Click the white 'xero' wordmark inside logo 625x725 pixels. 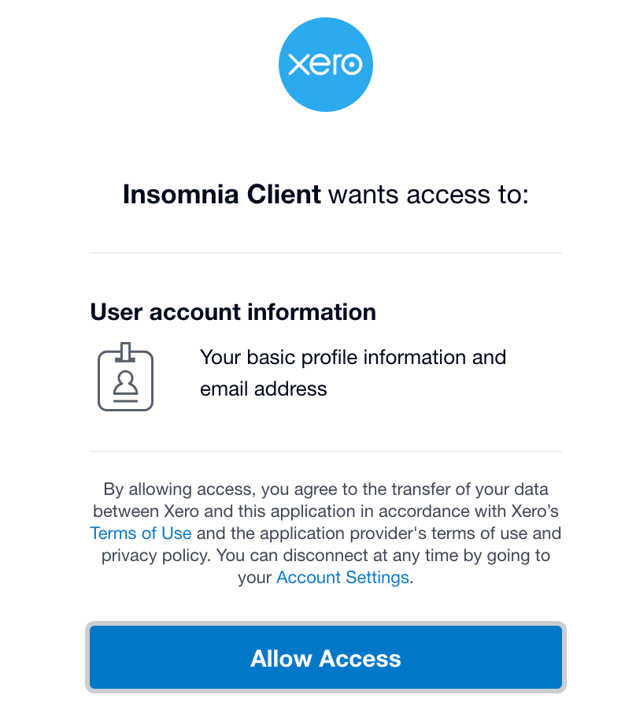point(326,65)
